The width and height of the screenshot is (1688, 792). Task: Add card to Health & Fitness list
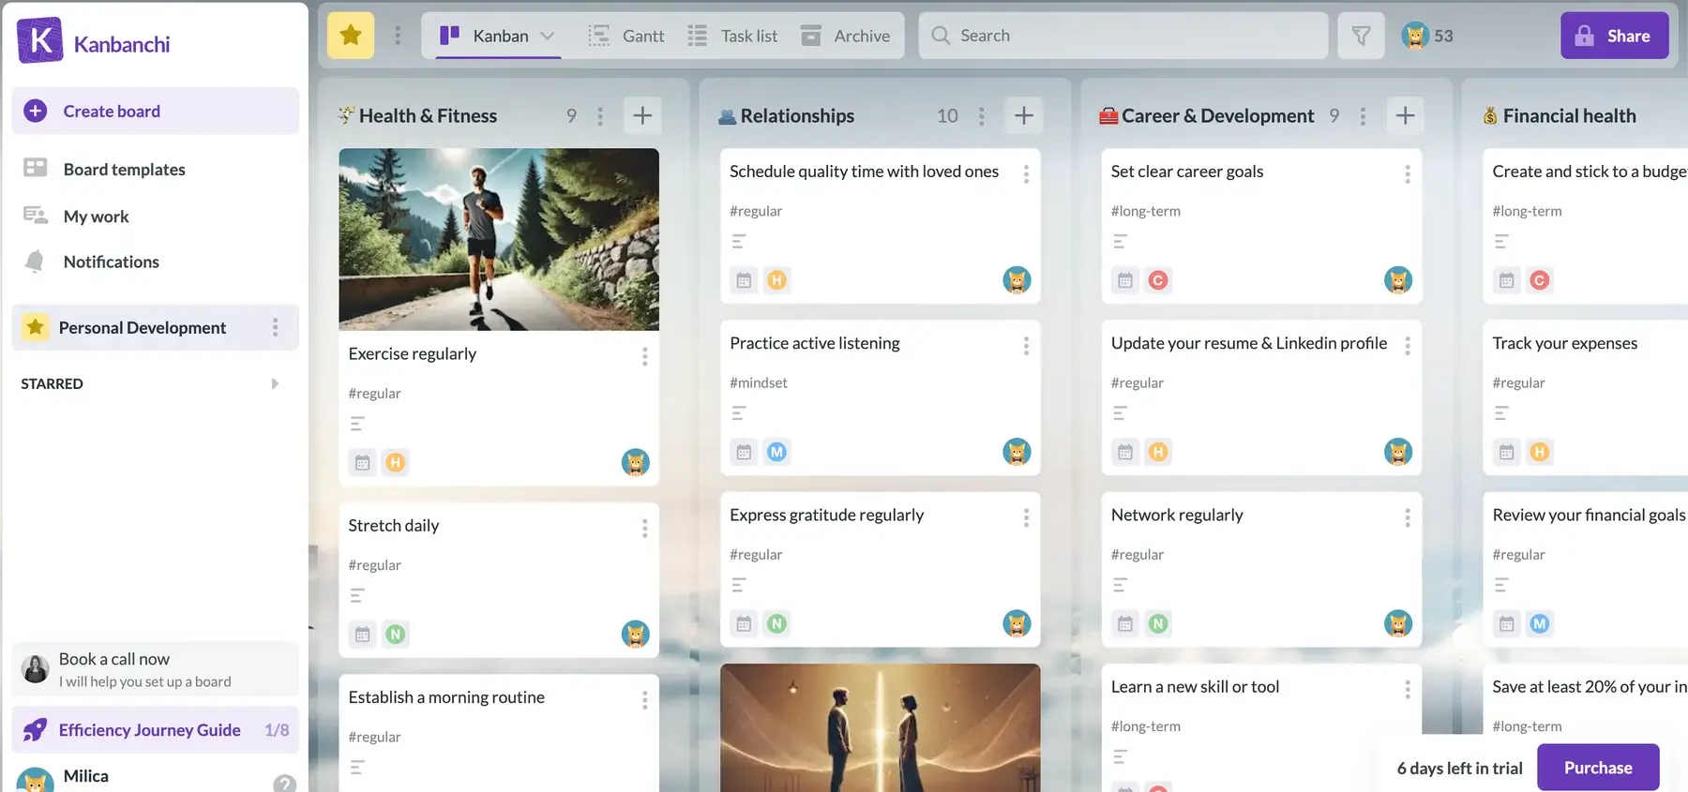coord(642,115)
